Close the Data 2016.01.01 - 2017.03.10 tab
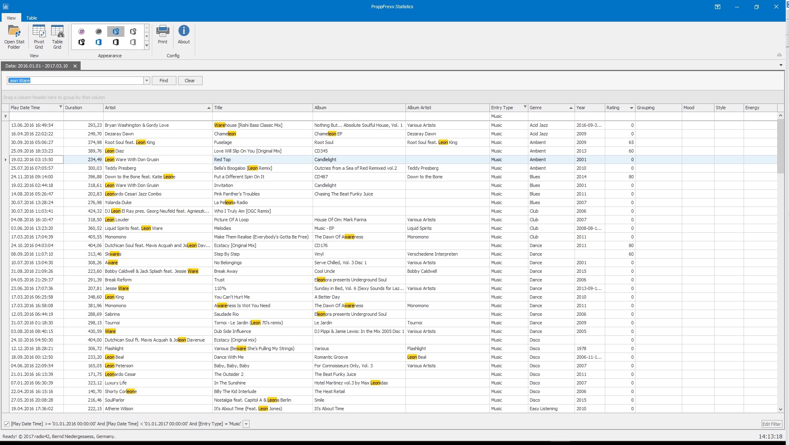The image size is (789, 445). pos(75,66)
